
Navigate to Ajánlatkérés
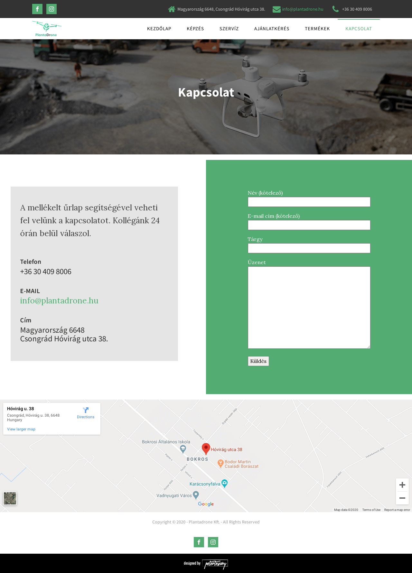point(272,29)
